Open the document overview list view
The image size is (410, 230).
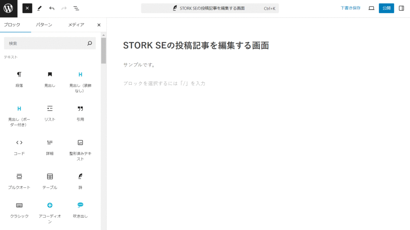[x=76, y=8]
